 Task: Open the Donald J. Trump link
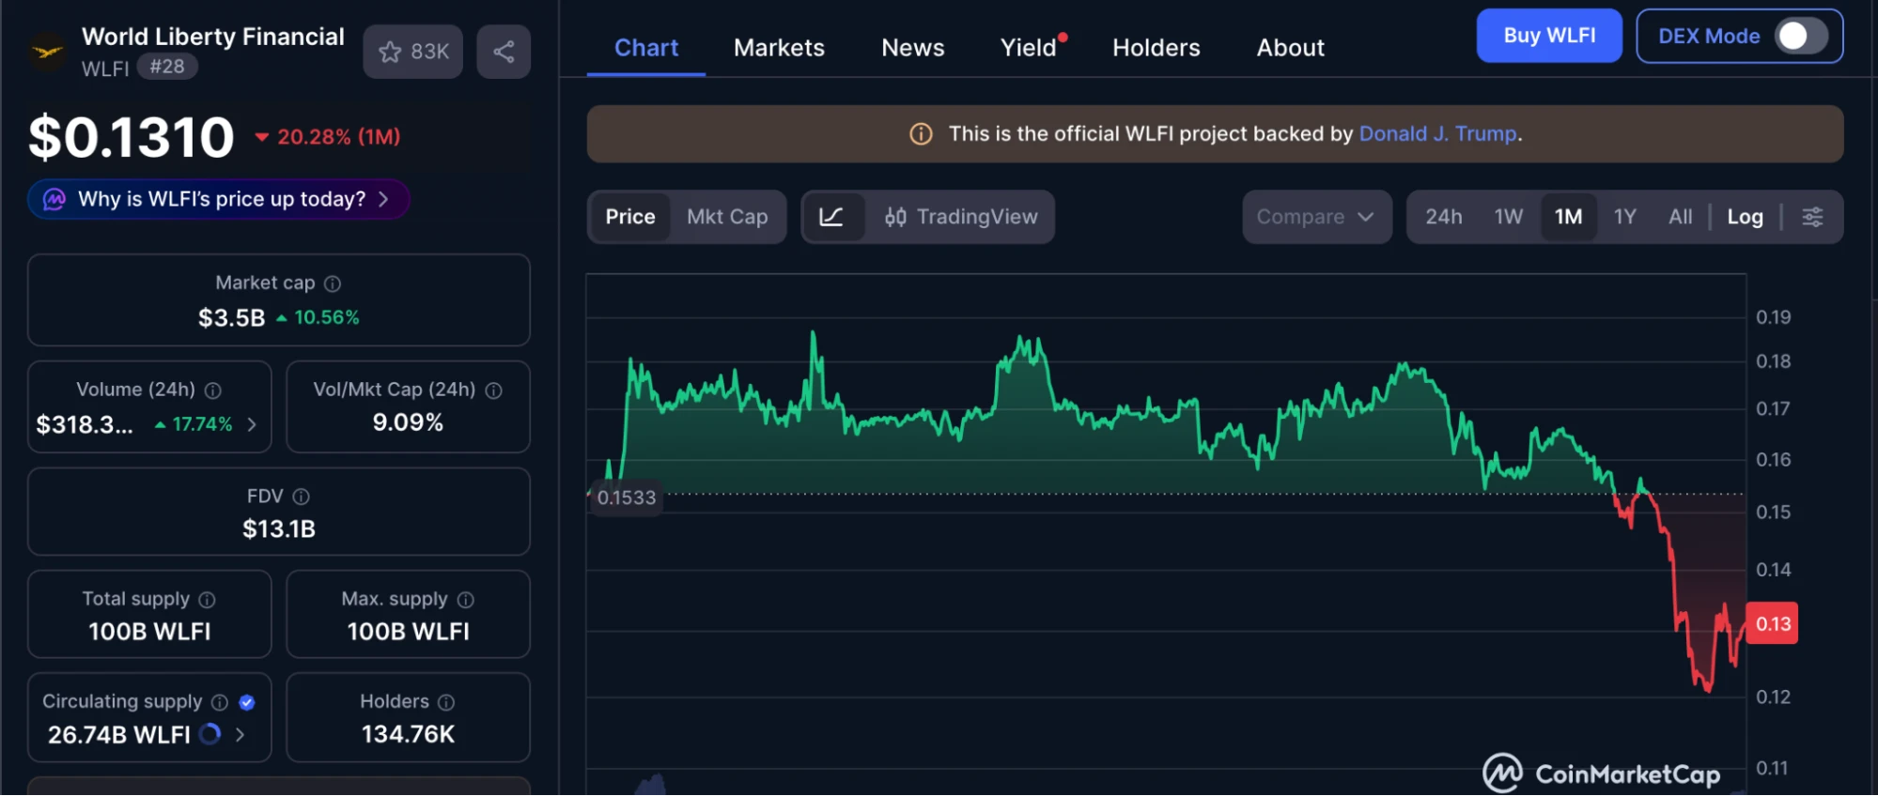coord(1437,134)
